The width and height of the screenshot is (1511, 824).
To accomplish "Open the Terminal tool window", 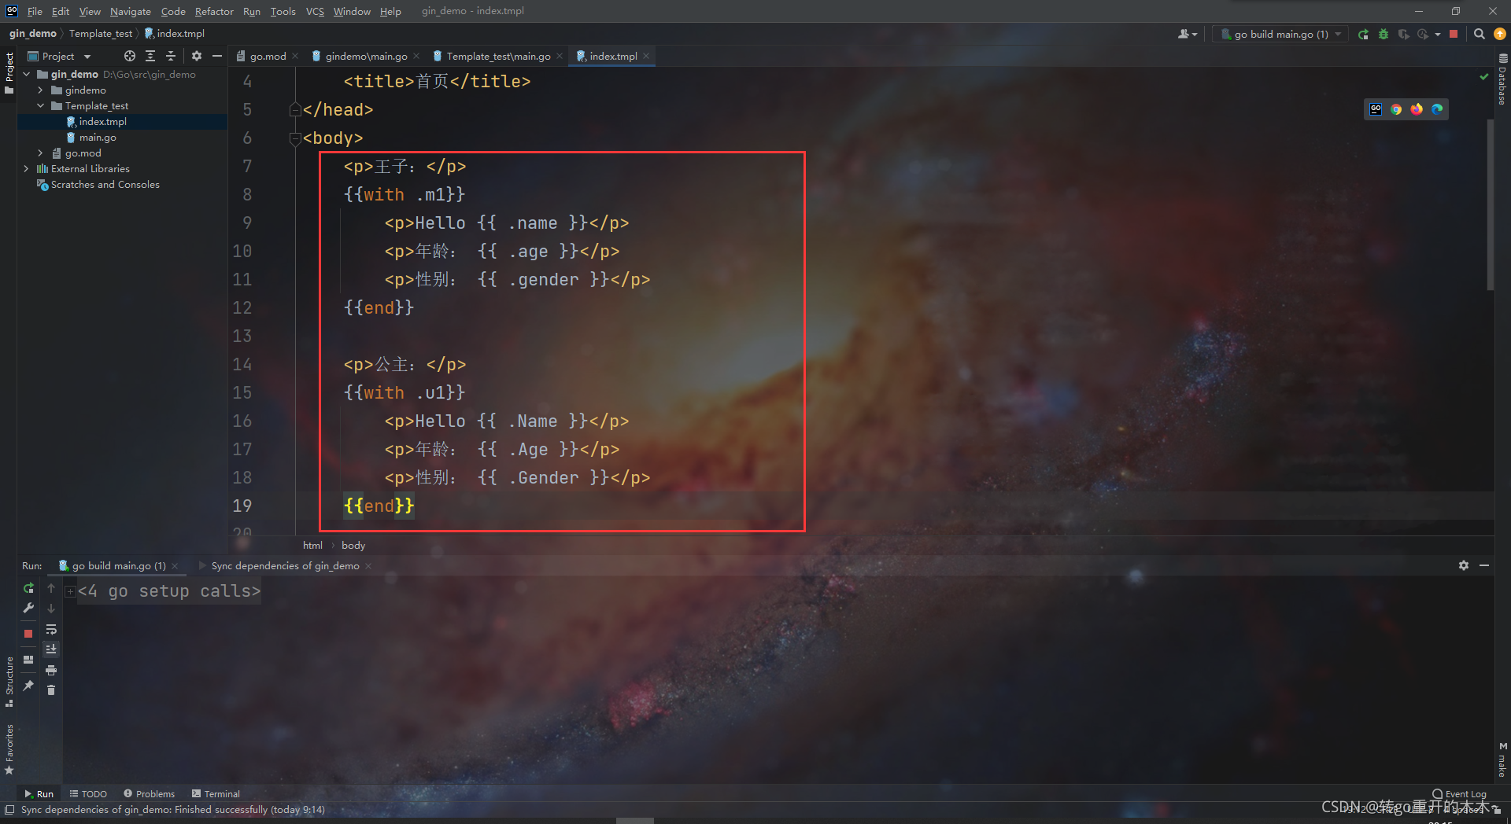I will point(216,793).
